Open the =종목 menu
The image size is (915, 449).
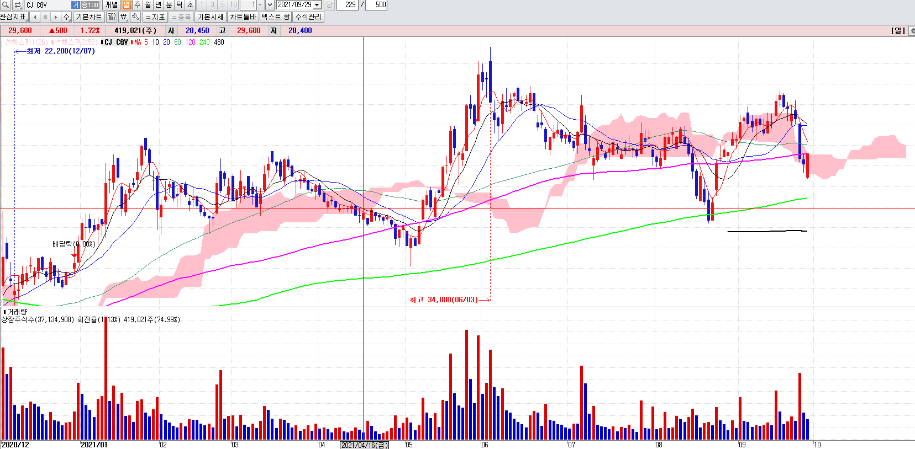[181, 17]
